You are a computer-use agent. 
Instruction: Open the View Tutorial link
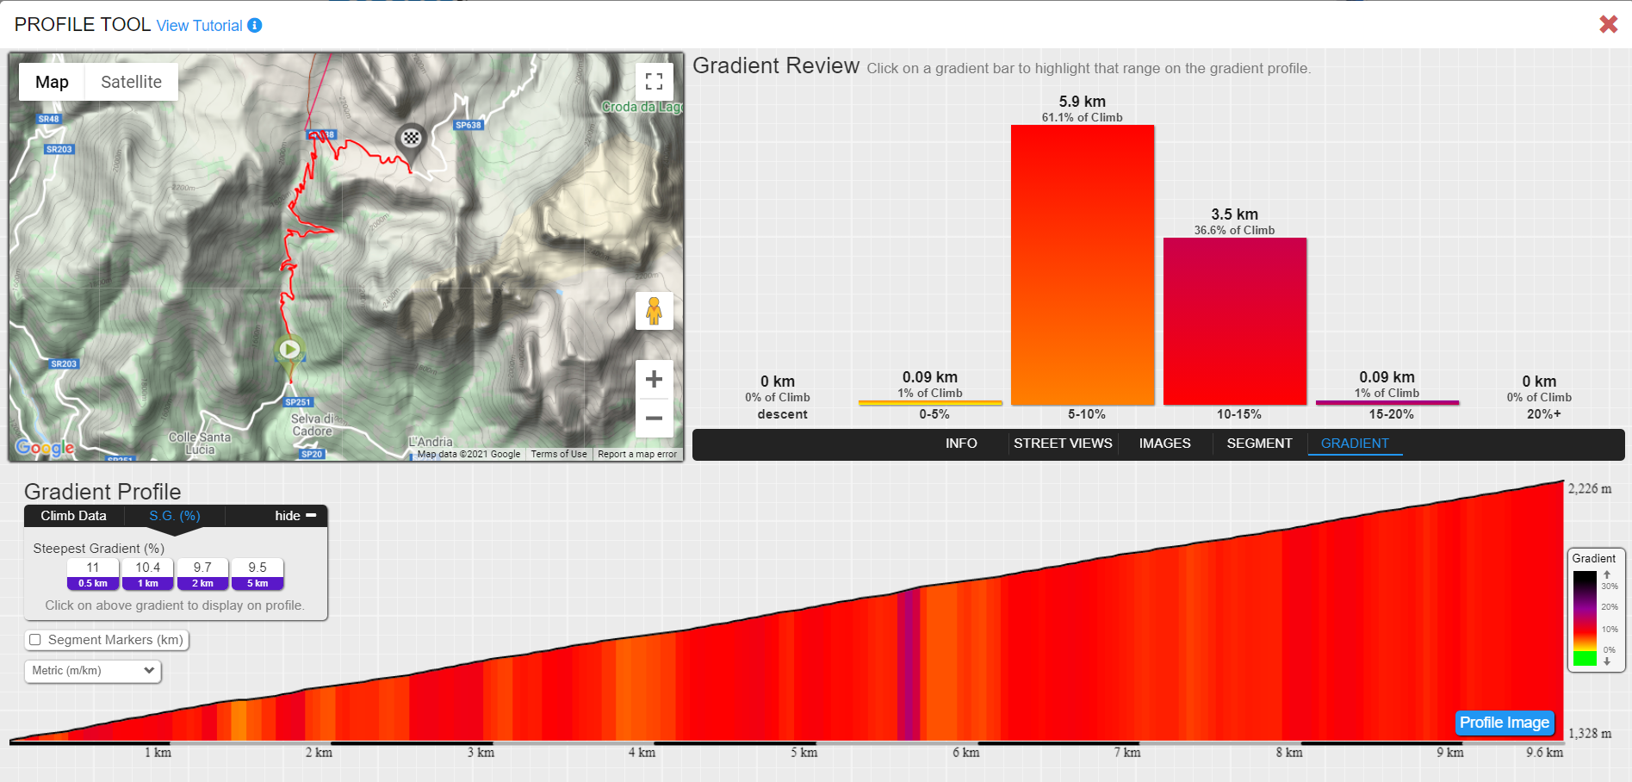pos(200,26)
